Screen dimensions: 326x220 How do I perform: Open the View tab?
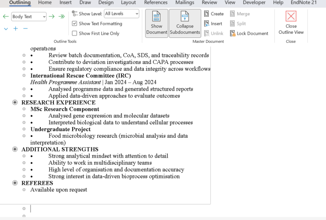230,2
